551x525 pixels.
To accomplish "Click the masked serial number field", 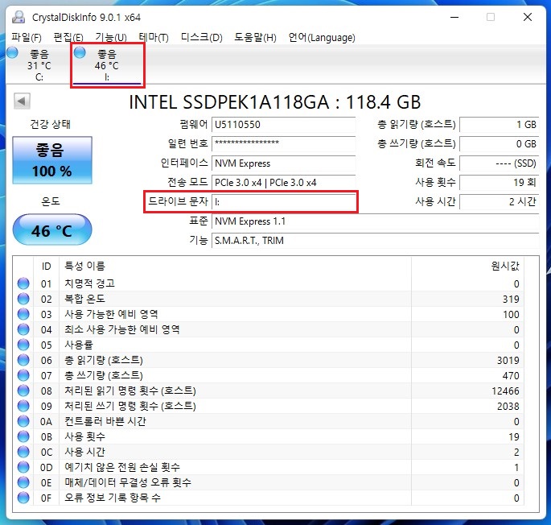I will [283, 143].
